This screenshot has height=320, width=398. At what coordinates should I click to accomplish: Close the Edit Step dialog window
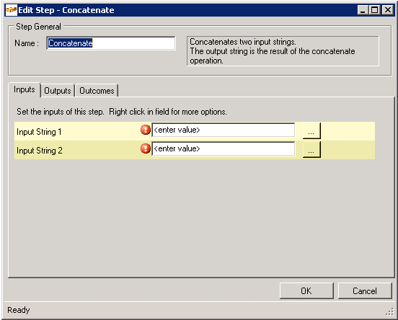click(x=388, y=10)
